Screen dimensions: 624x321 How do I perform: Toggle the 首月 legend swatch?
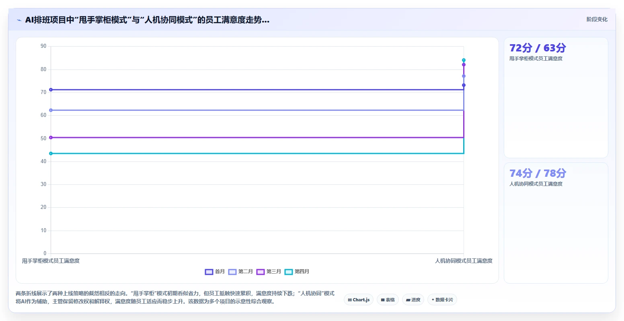point(209,272)
